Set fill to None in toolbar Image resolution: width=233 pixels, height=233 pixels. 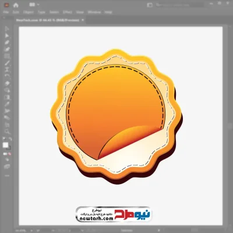9,154
